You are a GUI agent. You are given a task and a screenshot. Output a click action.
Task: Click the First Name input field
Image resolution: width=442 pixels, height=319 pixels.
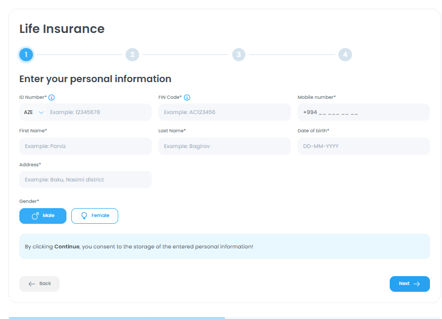(85, 146)
